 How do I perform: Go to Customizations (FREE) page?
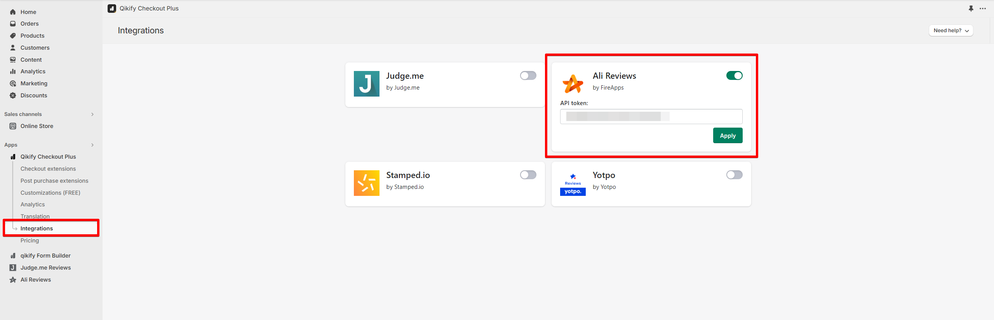tap(50, 193)
